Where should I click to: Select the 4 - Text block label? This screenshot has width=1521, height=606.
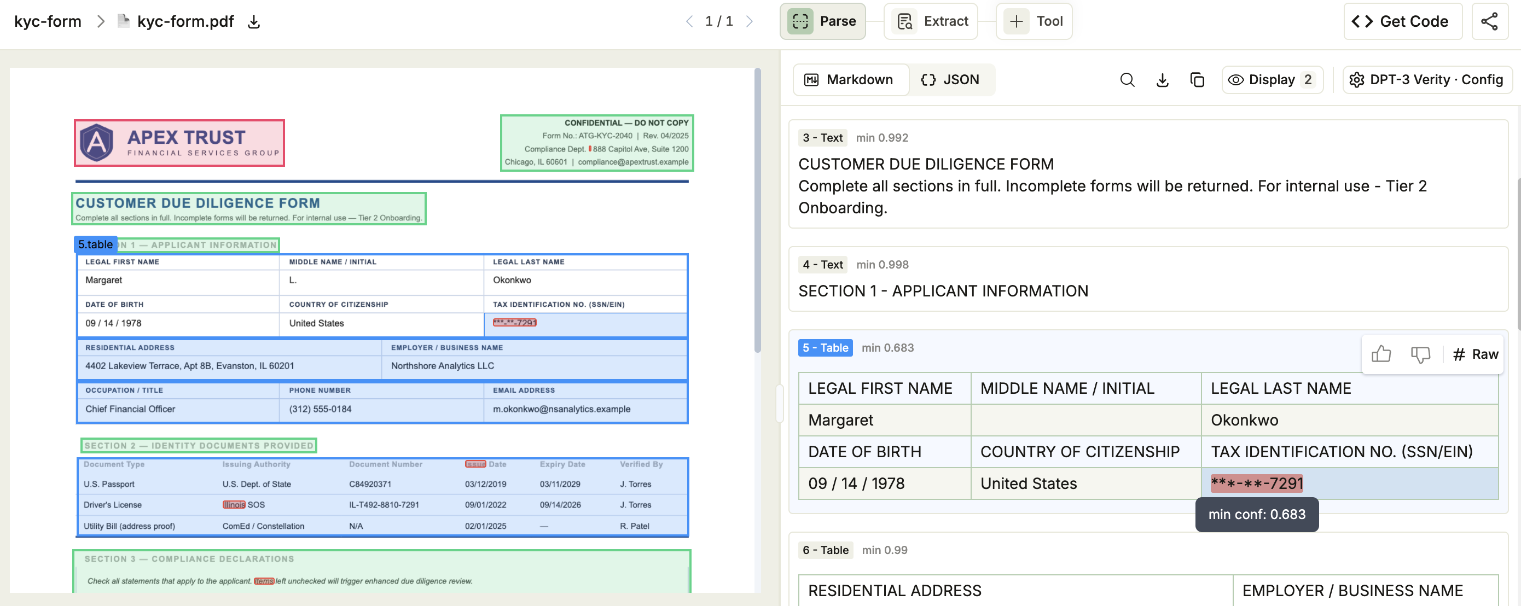tap(822, 264)
